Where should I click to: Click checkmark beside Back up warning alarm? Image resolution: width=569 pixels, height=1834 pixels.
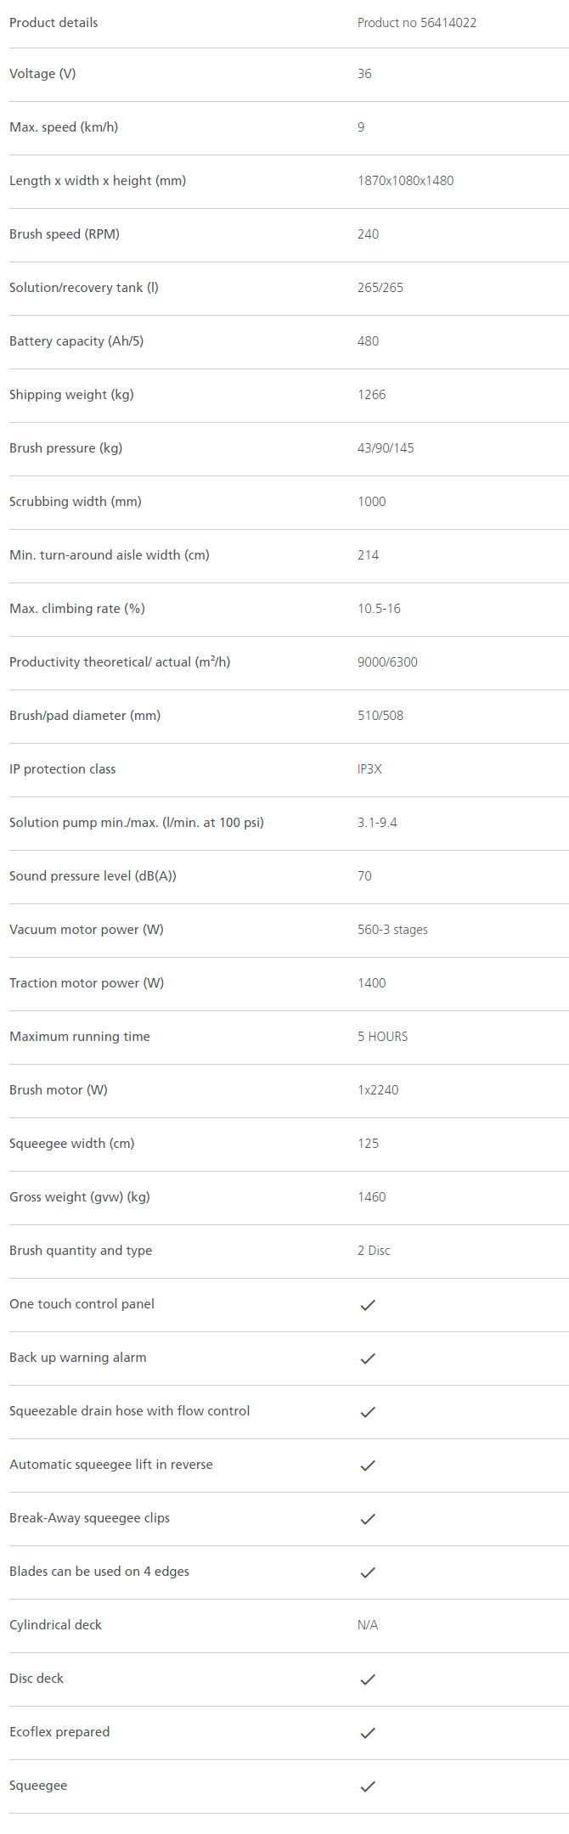pyautogui.click(x=368, y=1359)
